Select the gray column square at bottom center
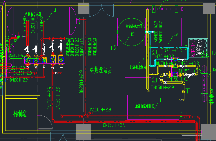Viewport: 216px width, 141px height. pyautogui.click(x=83, y=132)
